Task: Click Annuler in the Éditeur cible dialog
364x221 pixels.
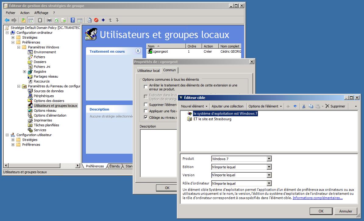Action: pos(346,211)
